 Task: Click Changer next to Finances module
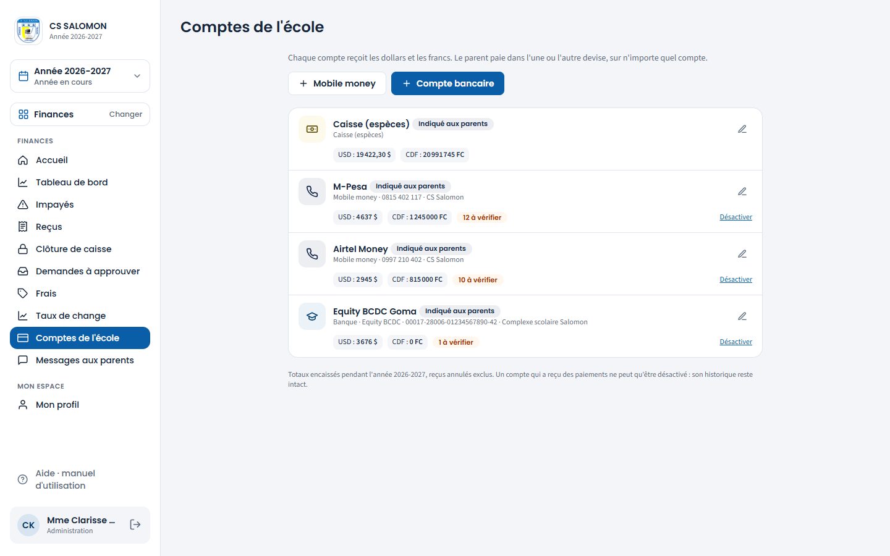coord(125,114)
